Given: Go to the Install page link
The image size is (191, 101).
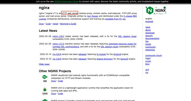Looking at the screenshot, I should pyautogui.click(x=55, y=24).
